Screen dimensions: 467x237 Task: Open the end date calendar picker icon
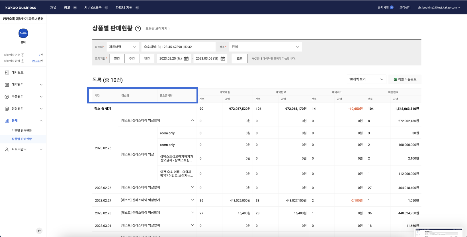[x=223, y=59]
